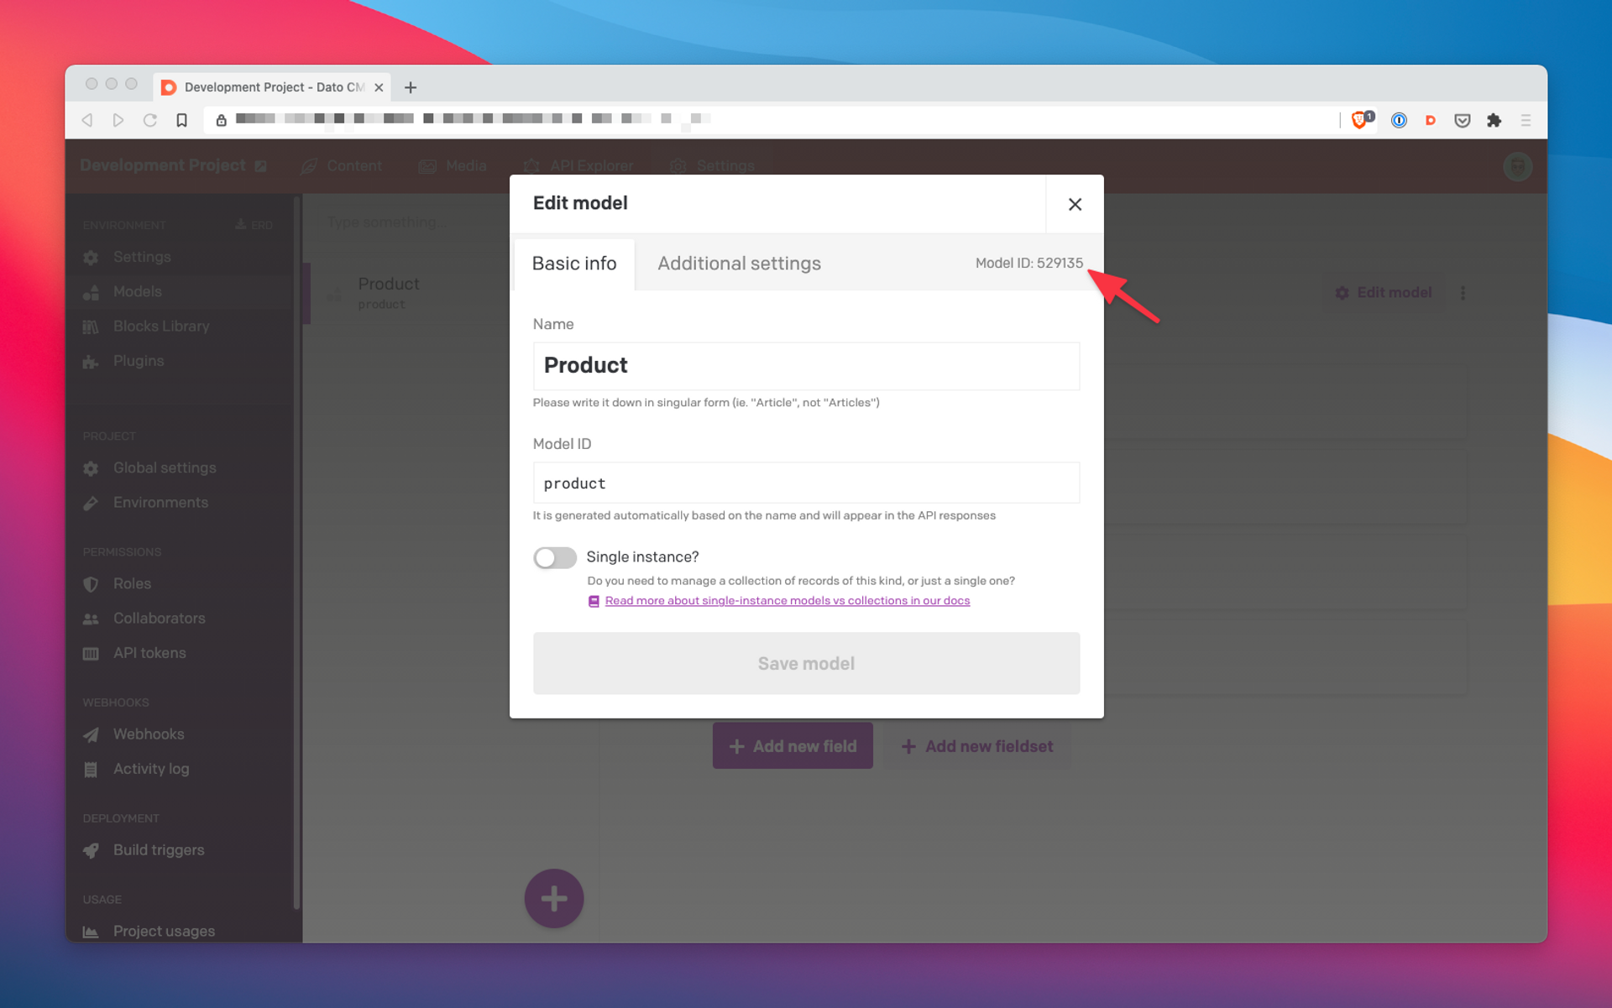The image size is (1612, 1008).
Task: Bookmark this page with bookmark icon
Action: [181, 120]
